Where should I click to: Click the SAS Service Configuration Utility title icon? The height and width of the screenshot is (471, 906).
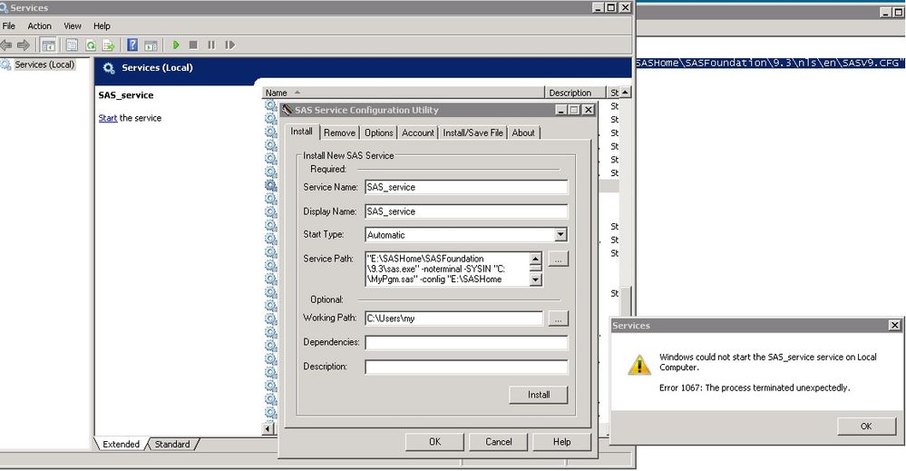point(287,109)
